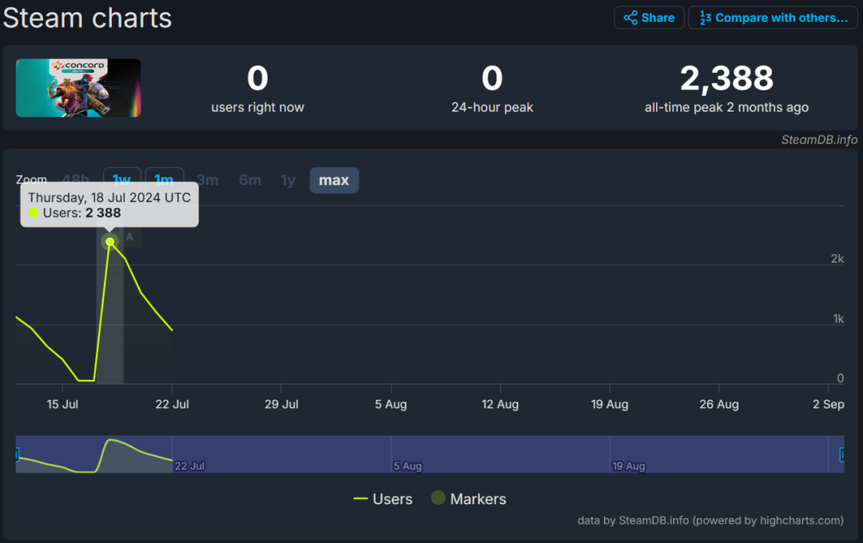Click the 2 Sep axis label
This screenshot has width=863, height=543.
click(829, 404)
